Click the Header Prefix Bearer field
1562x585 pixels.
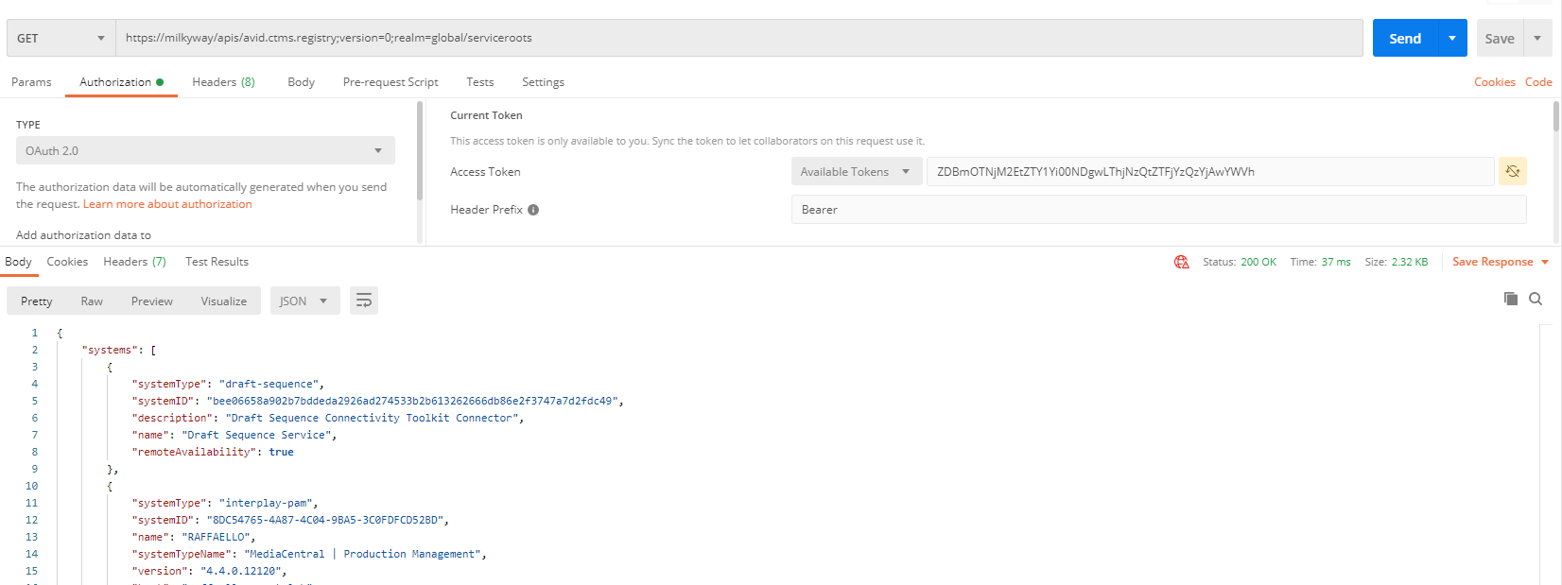click(x=1158, y=209)
